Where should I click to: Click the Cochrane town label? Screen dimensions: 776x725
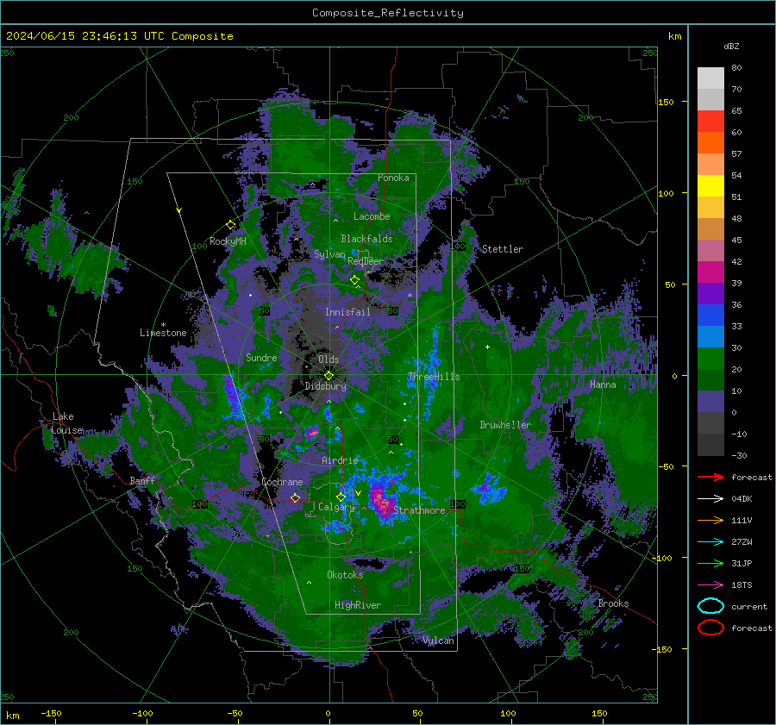tap(282, 482)
